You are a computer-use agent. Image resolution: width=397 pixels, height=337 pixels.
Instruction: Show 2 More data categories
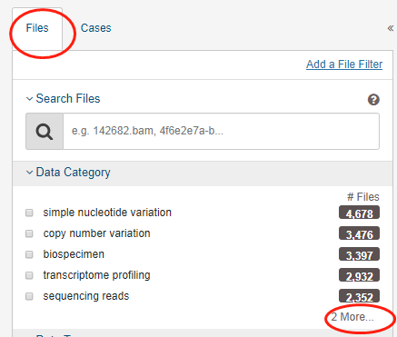tap(352, 317)
